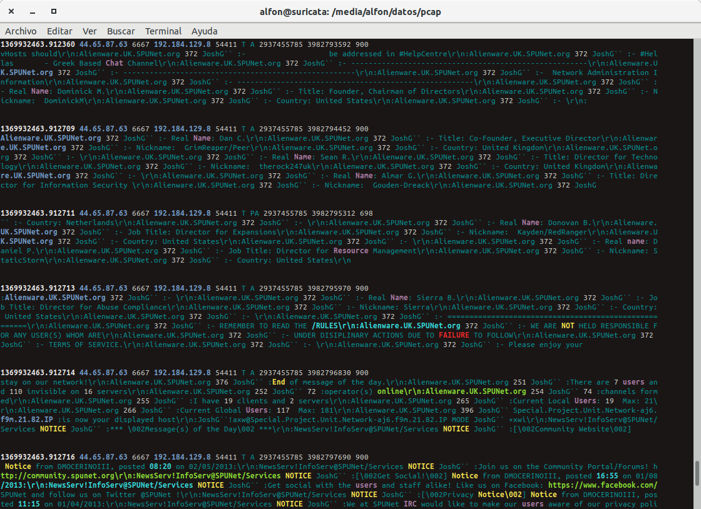Click the nickname Kayden/RedRanger

pyautogui.click(x=552, y=232)
